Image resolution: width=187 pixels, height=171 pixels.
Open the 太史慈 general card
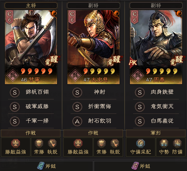click(x=93, y=47)
